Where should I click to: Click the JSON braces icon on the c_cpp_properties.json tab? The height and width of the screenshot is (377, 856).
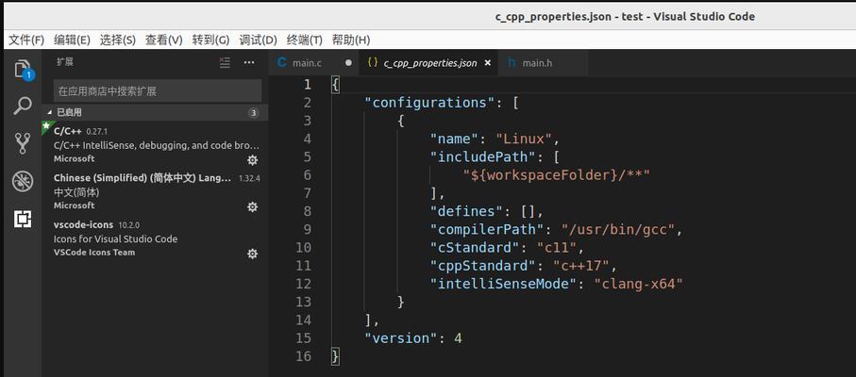pyautogui.click(x=372, y=62)
